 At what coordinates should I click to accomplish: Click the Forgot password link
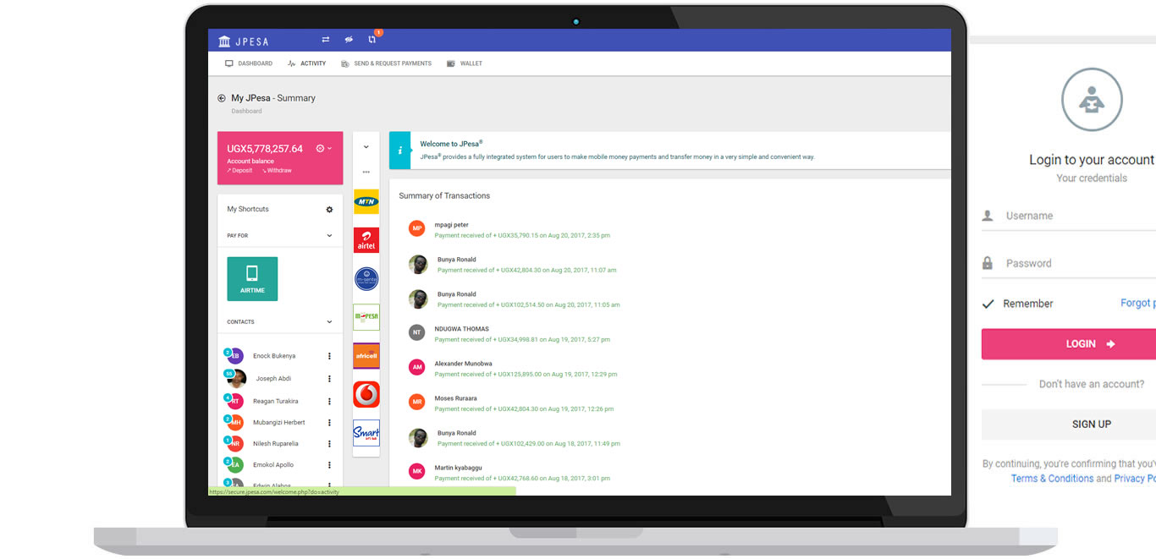1138,303
